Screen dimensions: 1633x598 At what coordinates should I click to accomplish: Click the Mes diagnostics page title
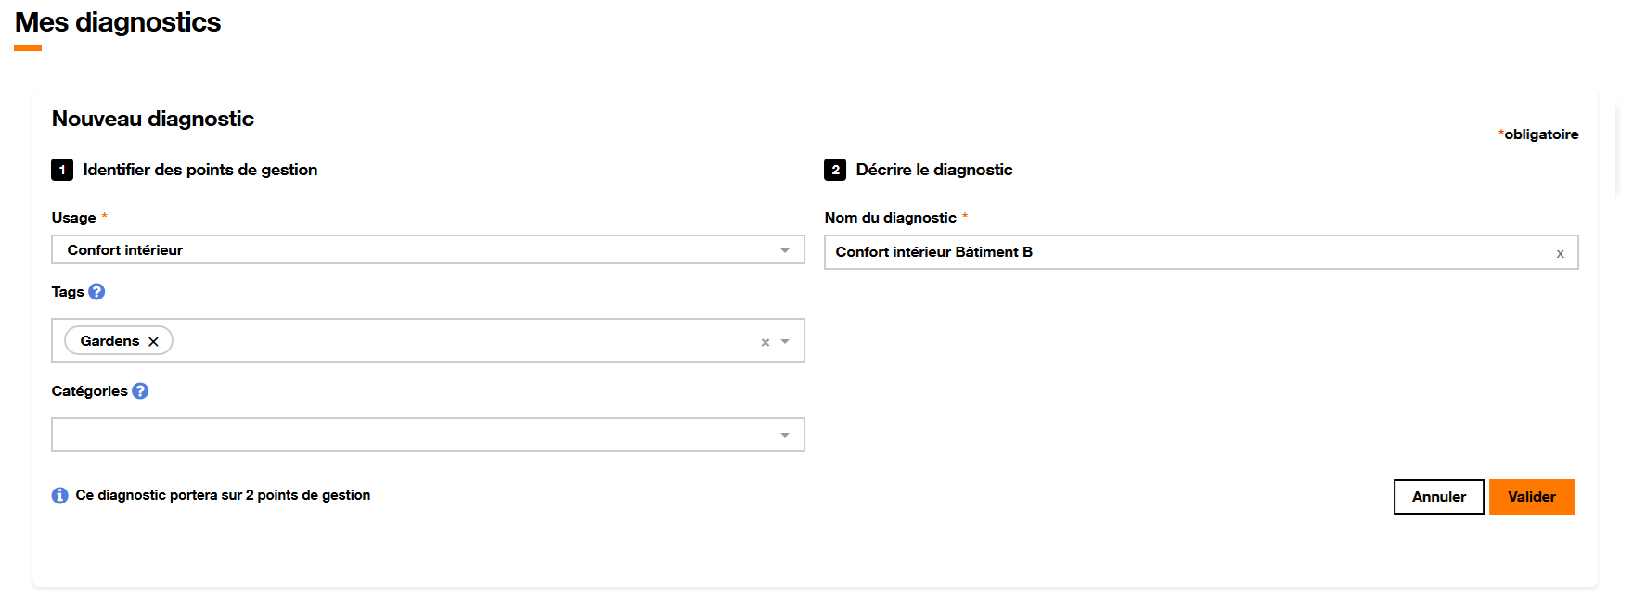[118, 22]
